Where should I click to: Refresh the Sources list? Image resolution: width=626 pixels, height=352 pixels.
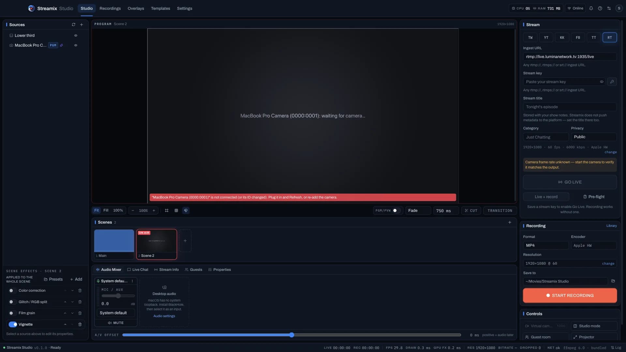coord(73,25)
